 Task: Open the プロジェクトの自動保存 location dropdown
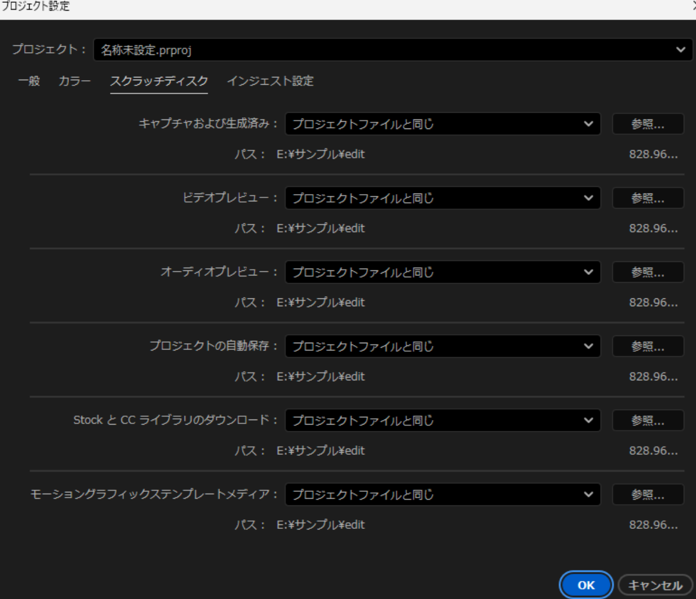[442, 346]
